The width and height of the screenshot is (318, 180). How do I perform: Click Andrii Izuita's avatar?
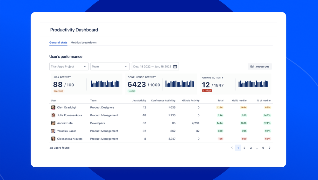point(53,123)
